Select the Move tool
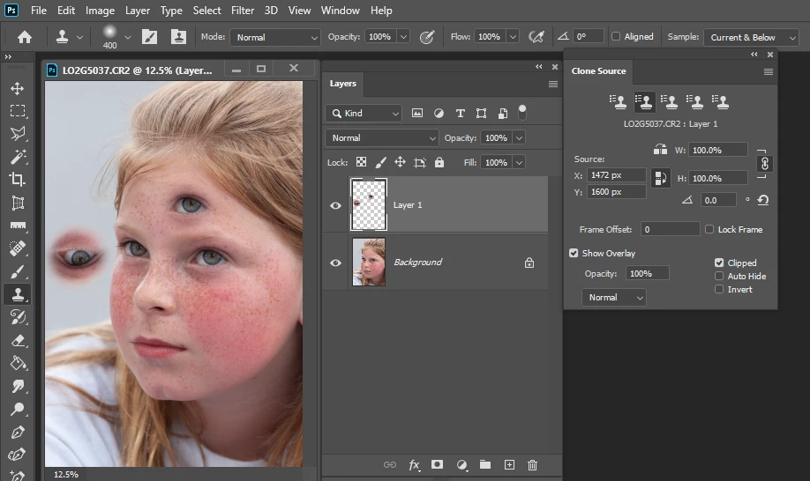Image resolution: width=810 pixels, height=481 pixels. coord(17,88)
